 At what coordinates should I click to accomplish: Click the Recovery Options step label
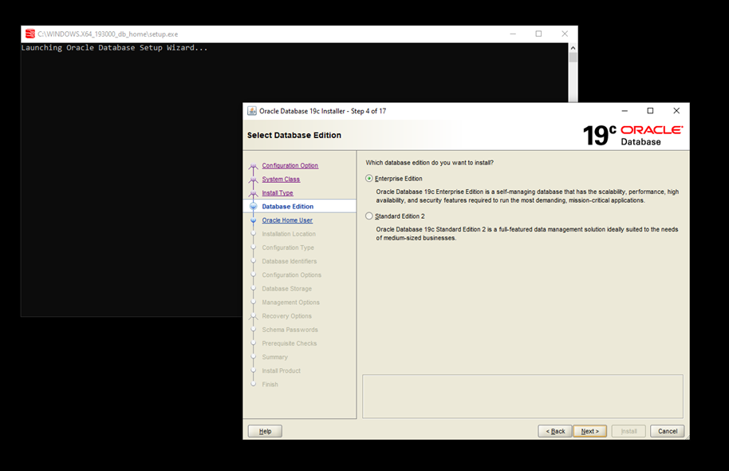[x=287, y=316]
